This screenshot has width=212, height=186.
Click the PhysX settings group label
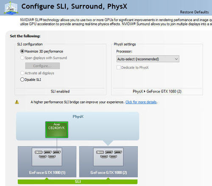(x=125, y=44)
